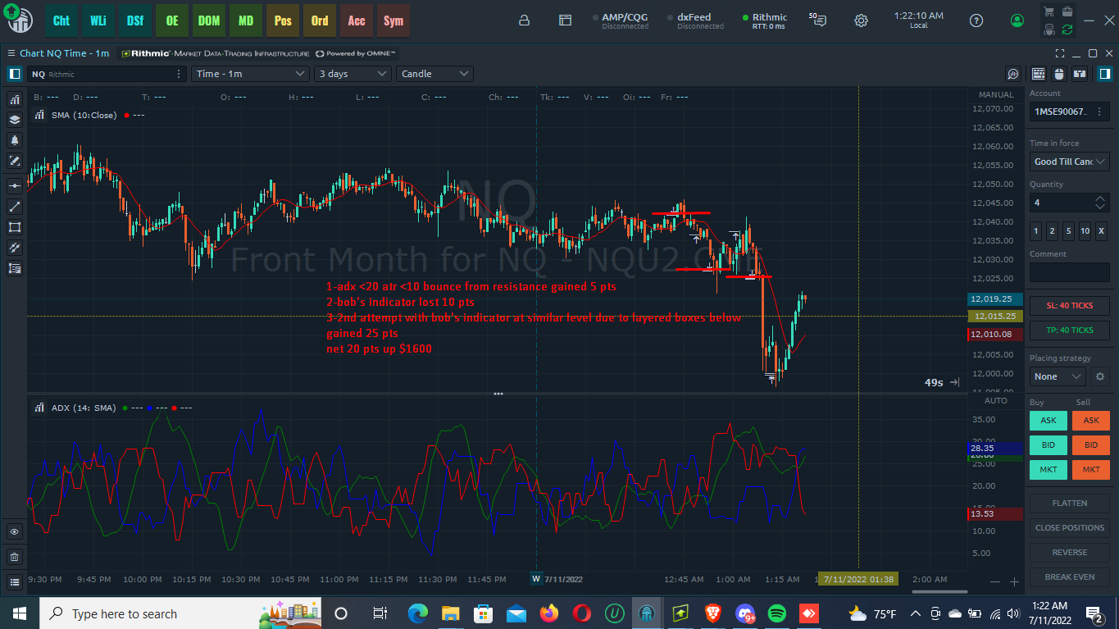Open the Sym symbols panel
The image size is (1119, 629).
pos(393,21)
